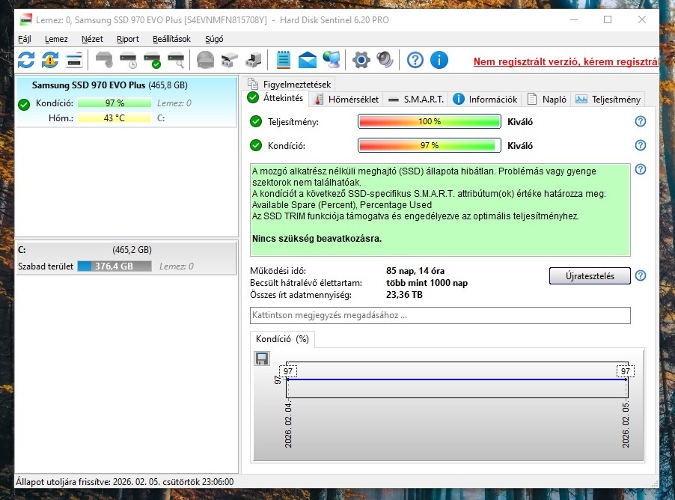
Task: Click the help icon beside Teljesítmény bar
Action: (x=641, y=121)
